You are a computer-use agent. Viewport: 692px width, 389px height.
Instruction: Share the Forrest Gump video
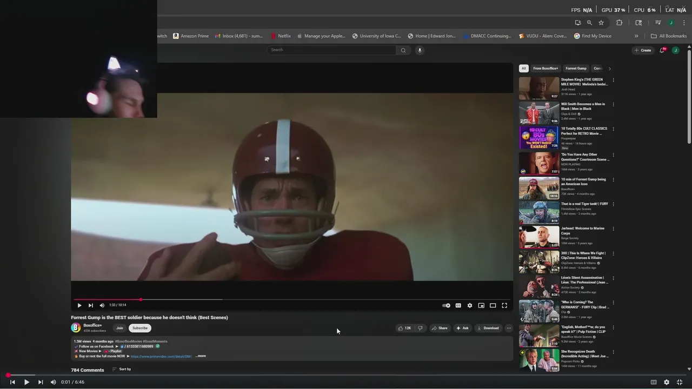pos(440,328)
